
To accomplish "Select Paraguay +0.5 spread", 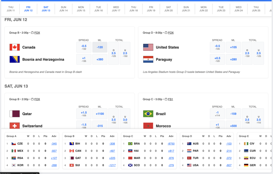I will [217, 59].
